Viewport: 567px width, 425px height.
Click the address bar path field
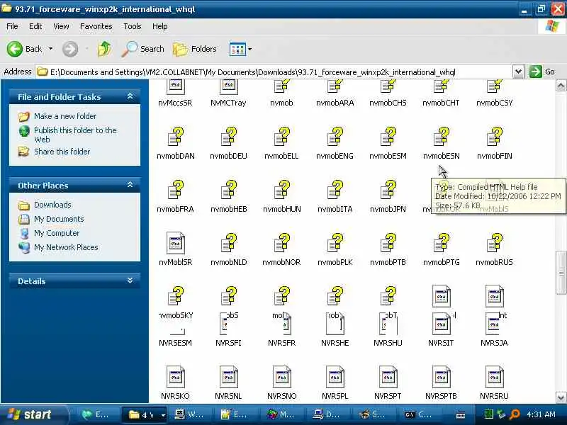274,72
